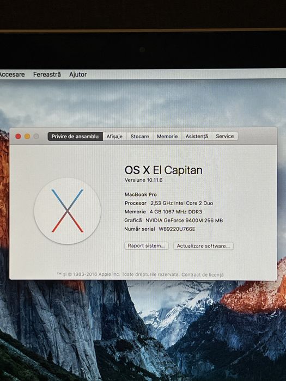Click the greyed-out zoom window button
Image resolution: width=286 pixels, height=381 pixels.
(x=36, y=136)
